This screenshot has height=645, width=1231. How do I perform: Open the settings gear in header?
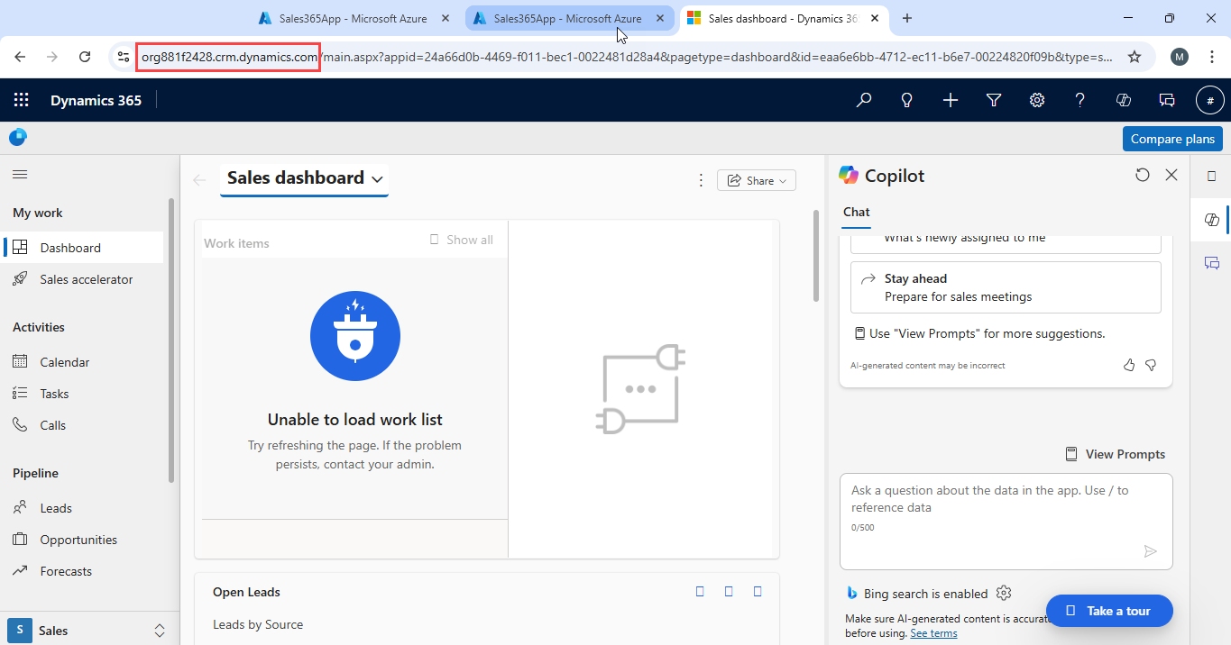coord(1037,100)
